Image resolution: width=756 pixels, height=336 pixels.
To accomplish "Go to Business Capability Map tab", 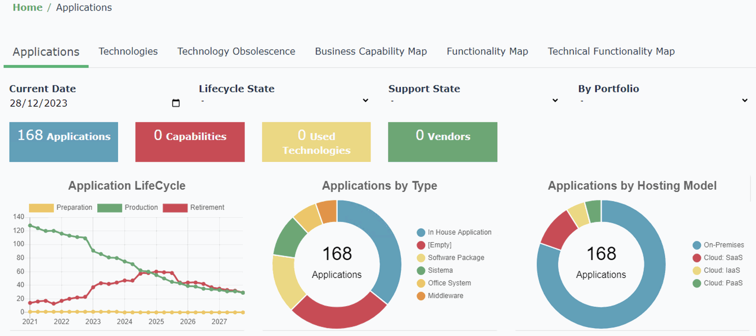I will (371, 51).
